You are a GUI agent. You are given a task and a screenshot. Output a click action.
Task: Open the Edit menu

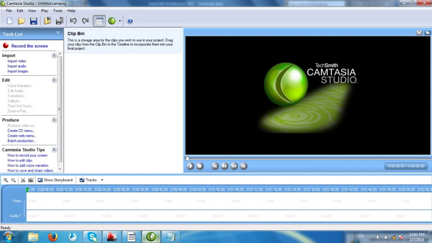pos(20,11)
